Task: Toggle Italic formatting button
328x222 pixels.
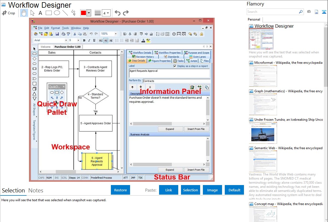Action: point(89,41)
